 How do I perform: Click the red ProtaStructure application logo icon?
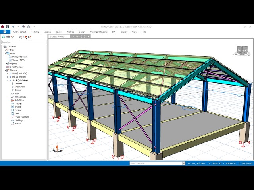click(2, 27)
